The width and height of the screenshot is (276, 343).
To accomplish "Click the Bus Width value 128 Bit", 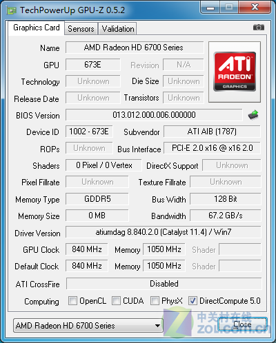I will (226, 199).
